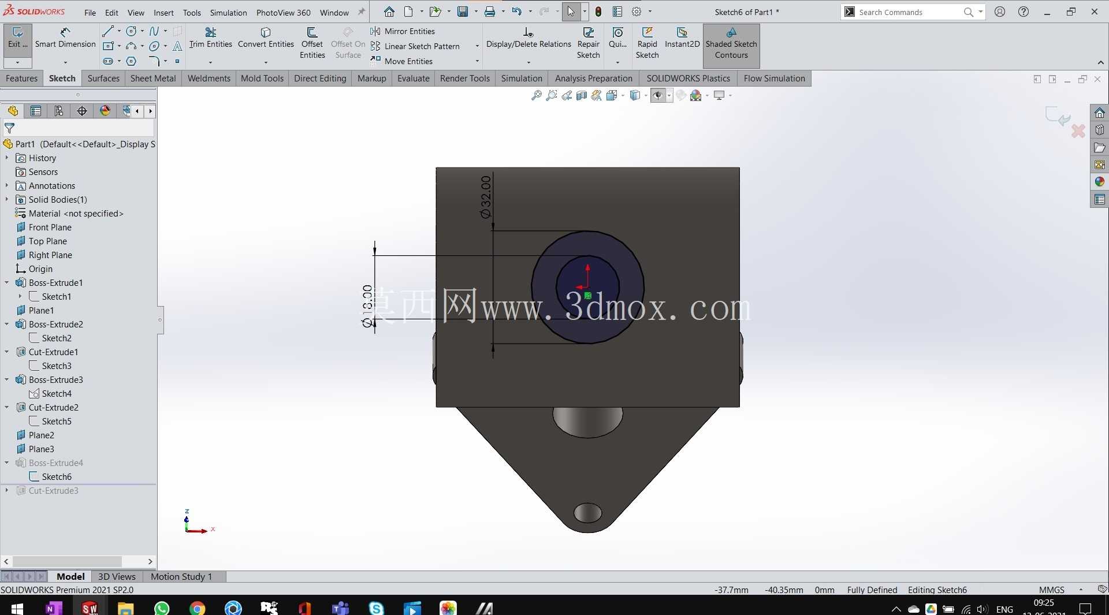
Task: Open the Line tool dropdown arrow
Action: click(x=119, y=31)
